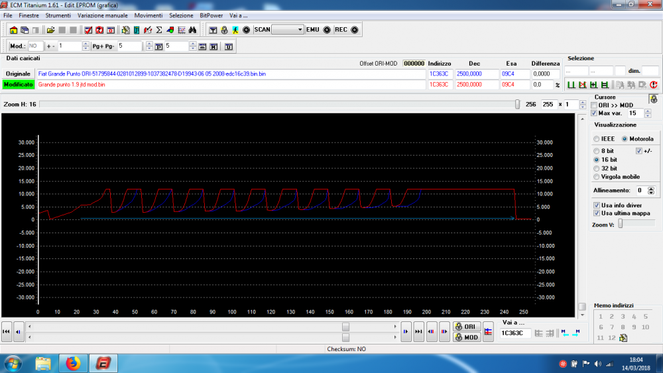
Task: Open the Strumenti menu
Action: click(x=58, y=15)
